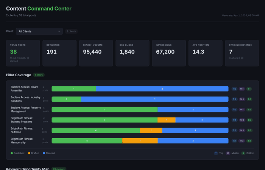The width and height of the screenshot is (265, 170).
Task: Click the "17 pub / 3 draft / 18 planned" caption
Action: pyautogui.click(x=19, y=60)
